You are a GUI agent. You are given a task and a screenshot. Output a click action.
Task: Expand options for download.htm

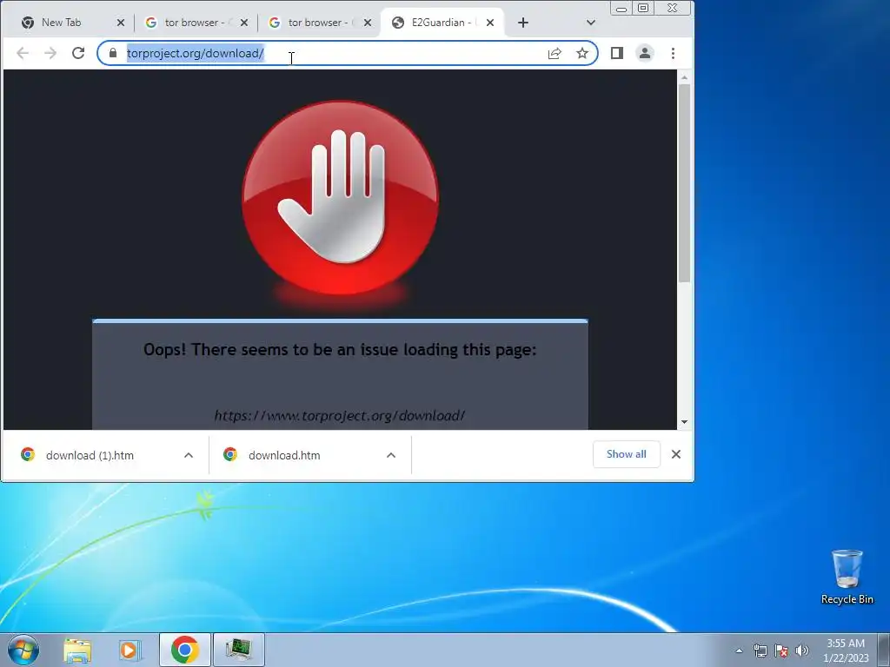pyautogui.click(x=391, y=455)
